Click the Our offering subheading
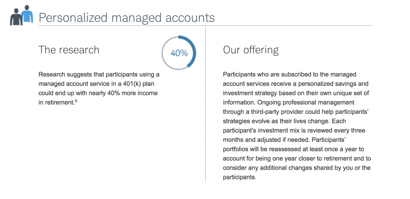 [251, 50]
